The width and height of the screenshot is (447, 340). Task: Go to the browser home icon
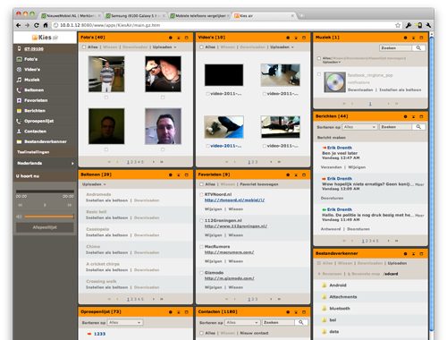(x=46, y=25)
